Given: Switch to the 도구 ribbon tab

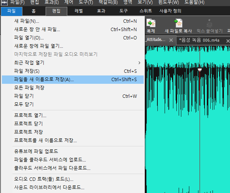Looking at the screenshot, I should [124, 11].
